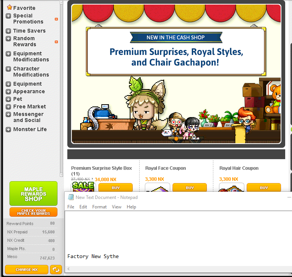Open the Maple Rewards Shop
This screenshot has width=292, height=277.
point(34,193)
